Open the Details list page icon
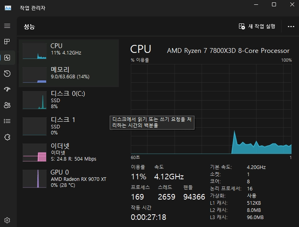This screenshot has height=227, width=299. click(7, 121)
